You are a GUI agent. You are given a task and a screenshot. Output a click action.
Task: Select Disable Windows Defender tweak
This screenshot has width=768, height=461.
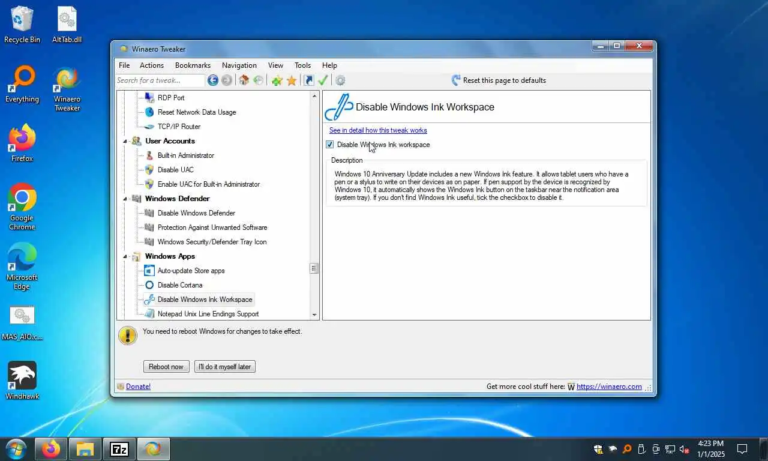point(196,213)
